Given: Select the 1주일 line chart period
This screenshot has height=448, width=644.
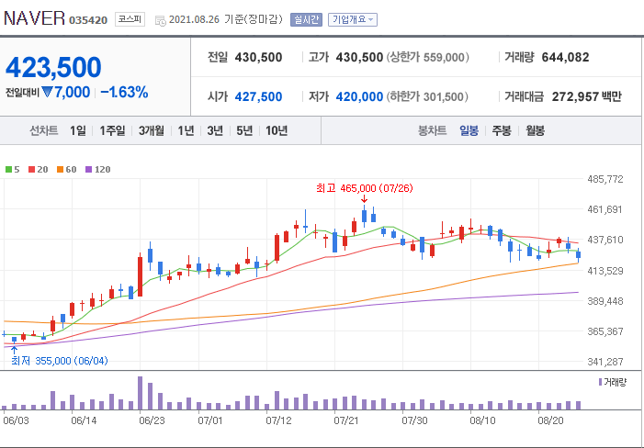Looking at the screenshot, I should 112,131.
